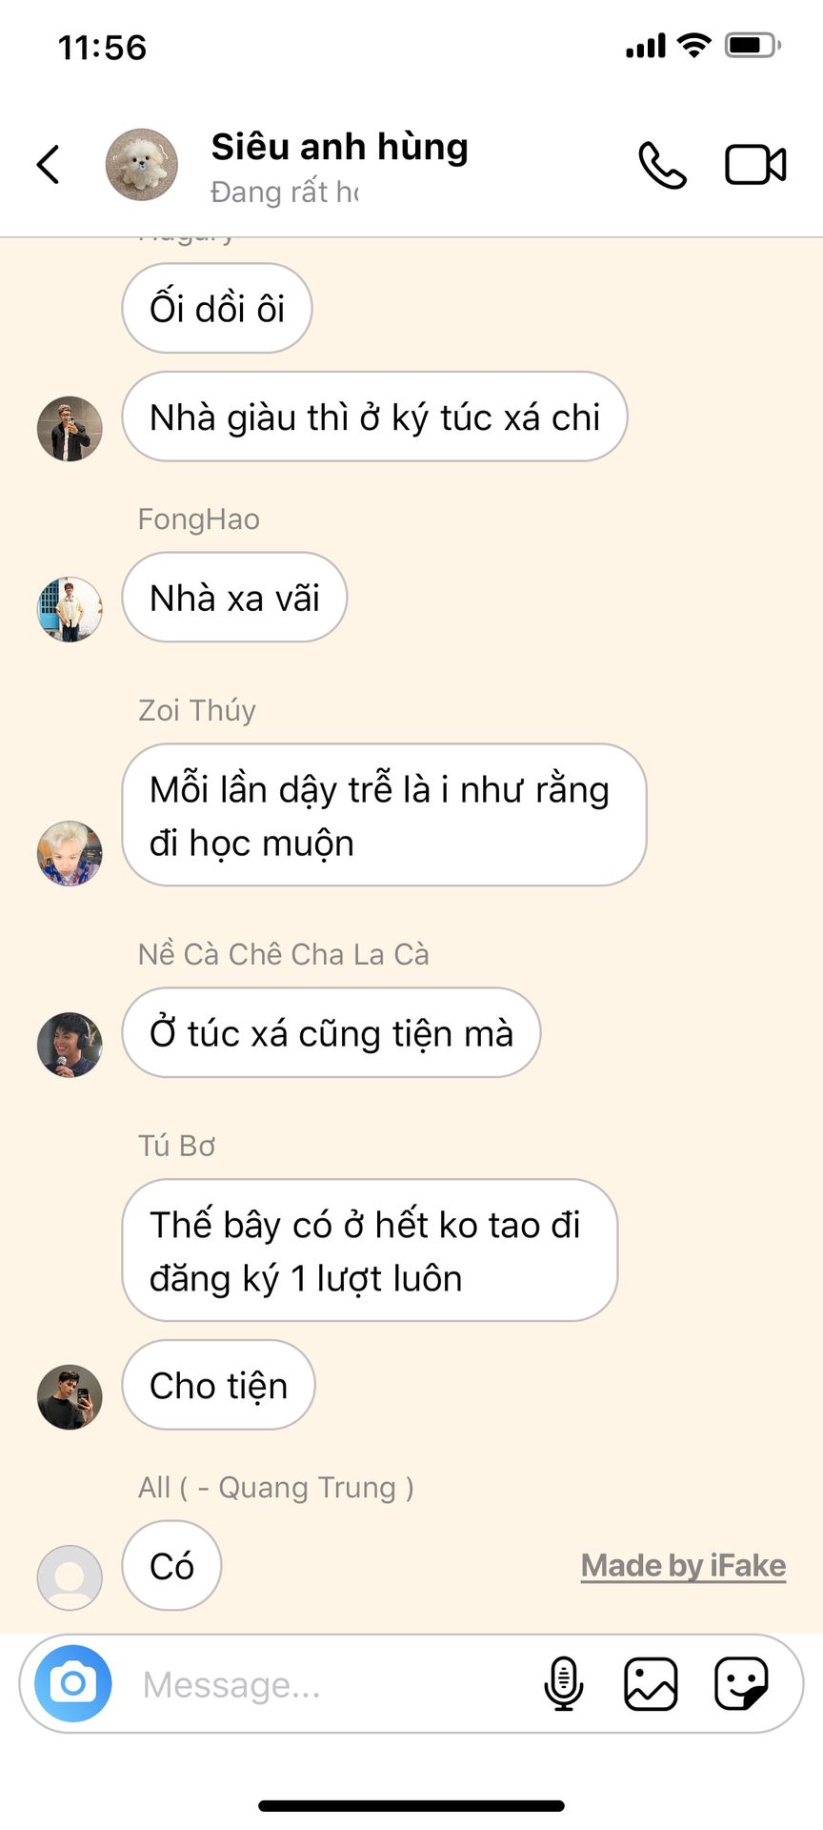Select the "Nhà xa vãi" message bubble

coord(234,598)
